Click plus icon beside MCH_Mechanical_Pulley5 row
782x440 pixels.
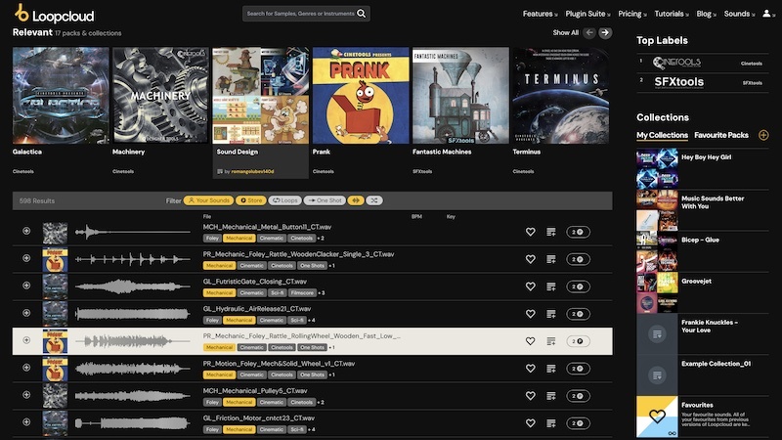26,395
